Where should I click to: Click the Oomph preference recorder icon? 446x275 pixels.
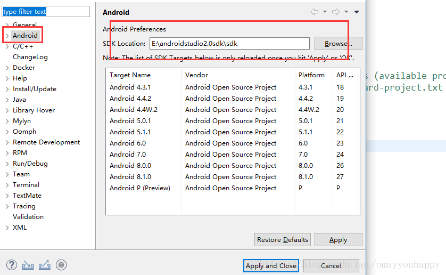coord(61,265)
